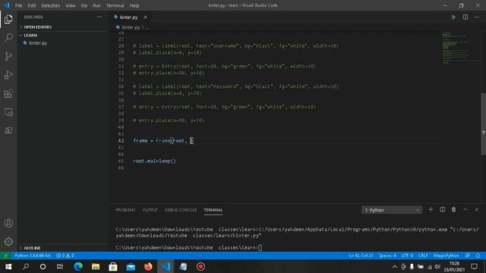Screen dimensions: 486x273
Task: Open the Run and Debug view
Action: (x=8, y=75)
